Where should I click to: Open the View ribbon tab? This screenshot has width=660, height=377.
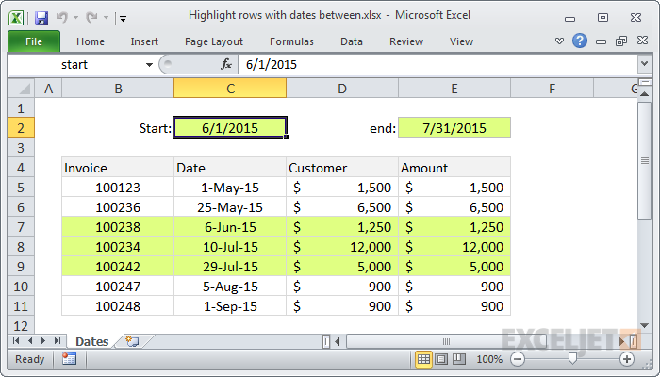(461, 41)
